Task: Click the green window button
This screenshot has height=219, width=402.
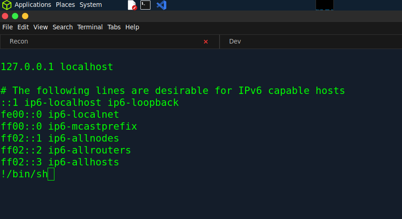Action: 15,16
